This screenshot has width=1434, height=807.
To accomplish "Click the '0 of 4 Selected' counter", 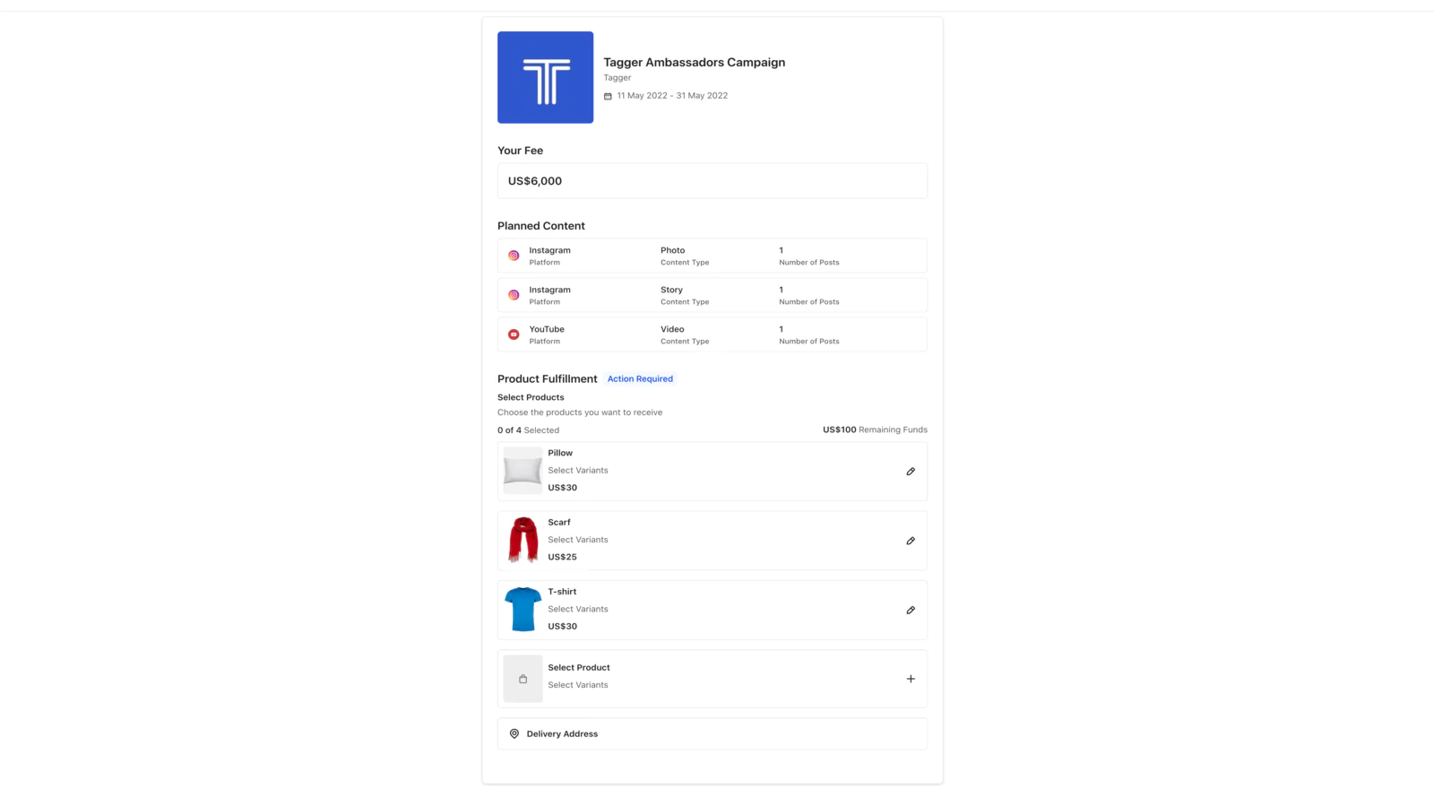I will (528, 430).
